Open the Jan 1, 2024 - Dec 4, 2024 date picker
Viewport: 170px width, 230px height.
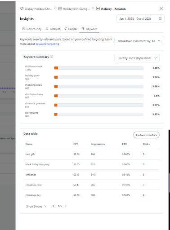(140, 18)
